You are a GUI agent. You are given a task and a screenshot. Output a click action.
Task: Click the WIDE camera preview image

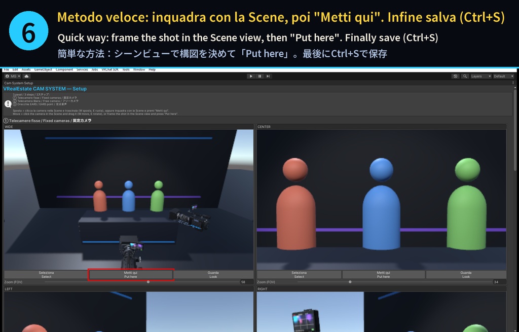click(x=129, y=200)
